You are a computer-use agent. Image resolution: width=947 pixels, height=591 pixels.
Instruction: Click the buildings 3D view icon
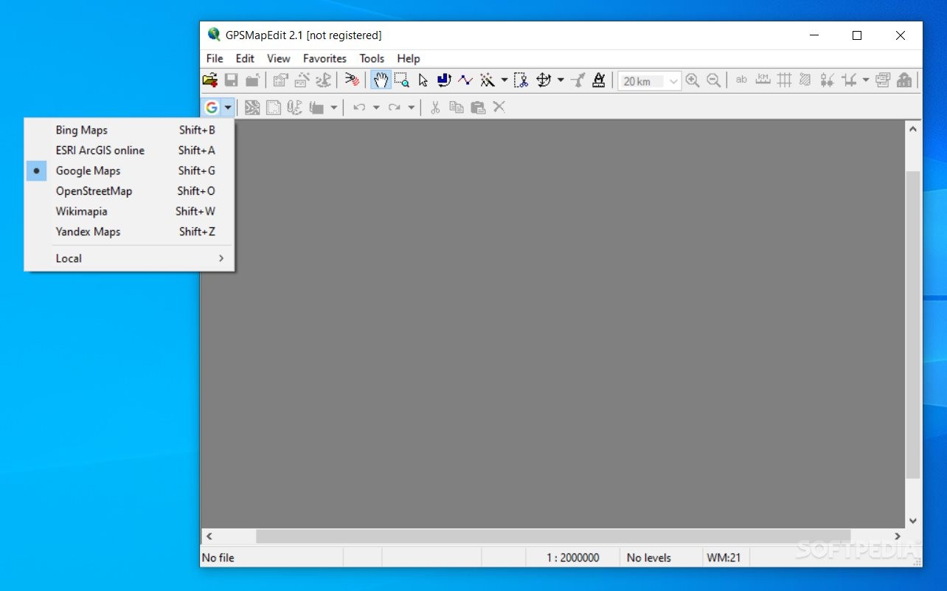click(904, 80)
